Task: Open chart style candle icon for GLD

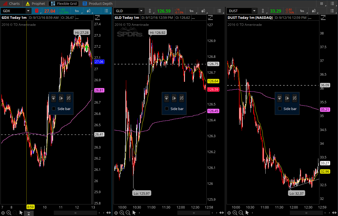Action: point(204,11)
